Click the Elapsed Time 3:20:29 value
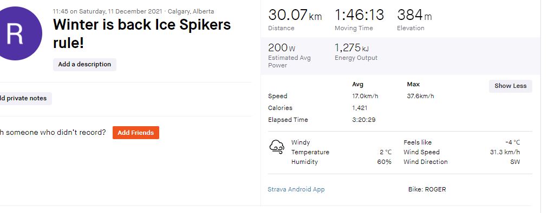Screen dimensions: 548x213 coord(364,120)
